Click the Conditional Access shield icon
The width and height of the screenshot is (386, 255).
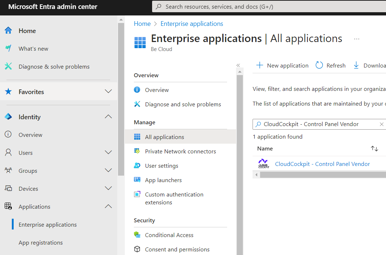pyautogui.click(x=137, y=235)
